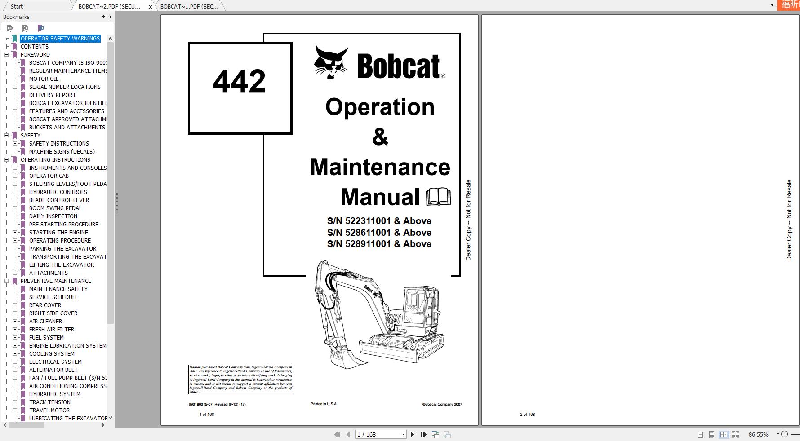This screenshot has width=800, height=441.
Task: Delete the selected bookmark
Action: point(9,28)
